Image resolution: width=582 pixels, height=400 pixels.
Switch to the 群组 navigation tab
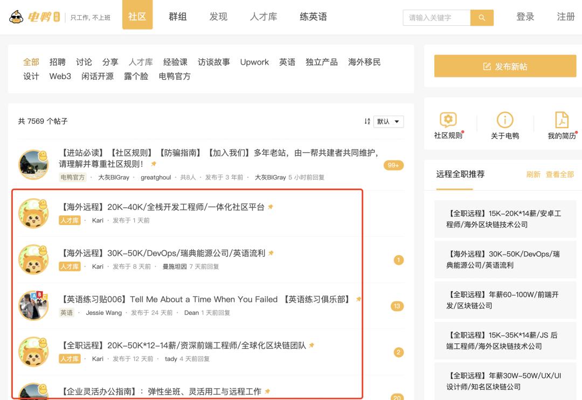coord(178,17)
